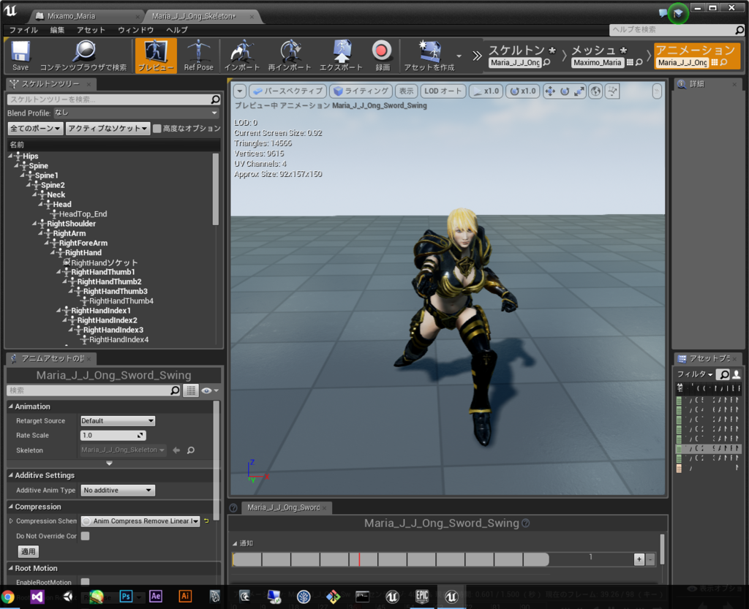This screenshot has width=749, height=609.
Task: Select the RightHand bone in the tree
Action: [83, 252]
